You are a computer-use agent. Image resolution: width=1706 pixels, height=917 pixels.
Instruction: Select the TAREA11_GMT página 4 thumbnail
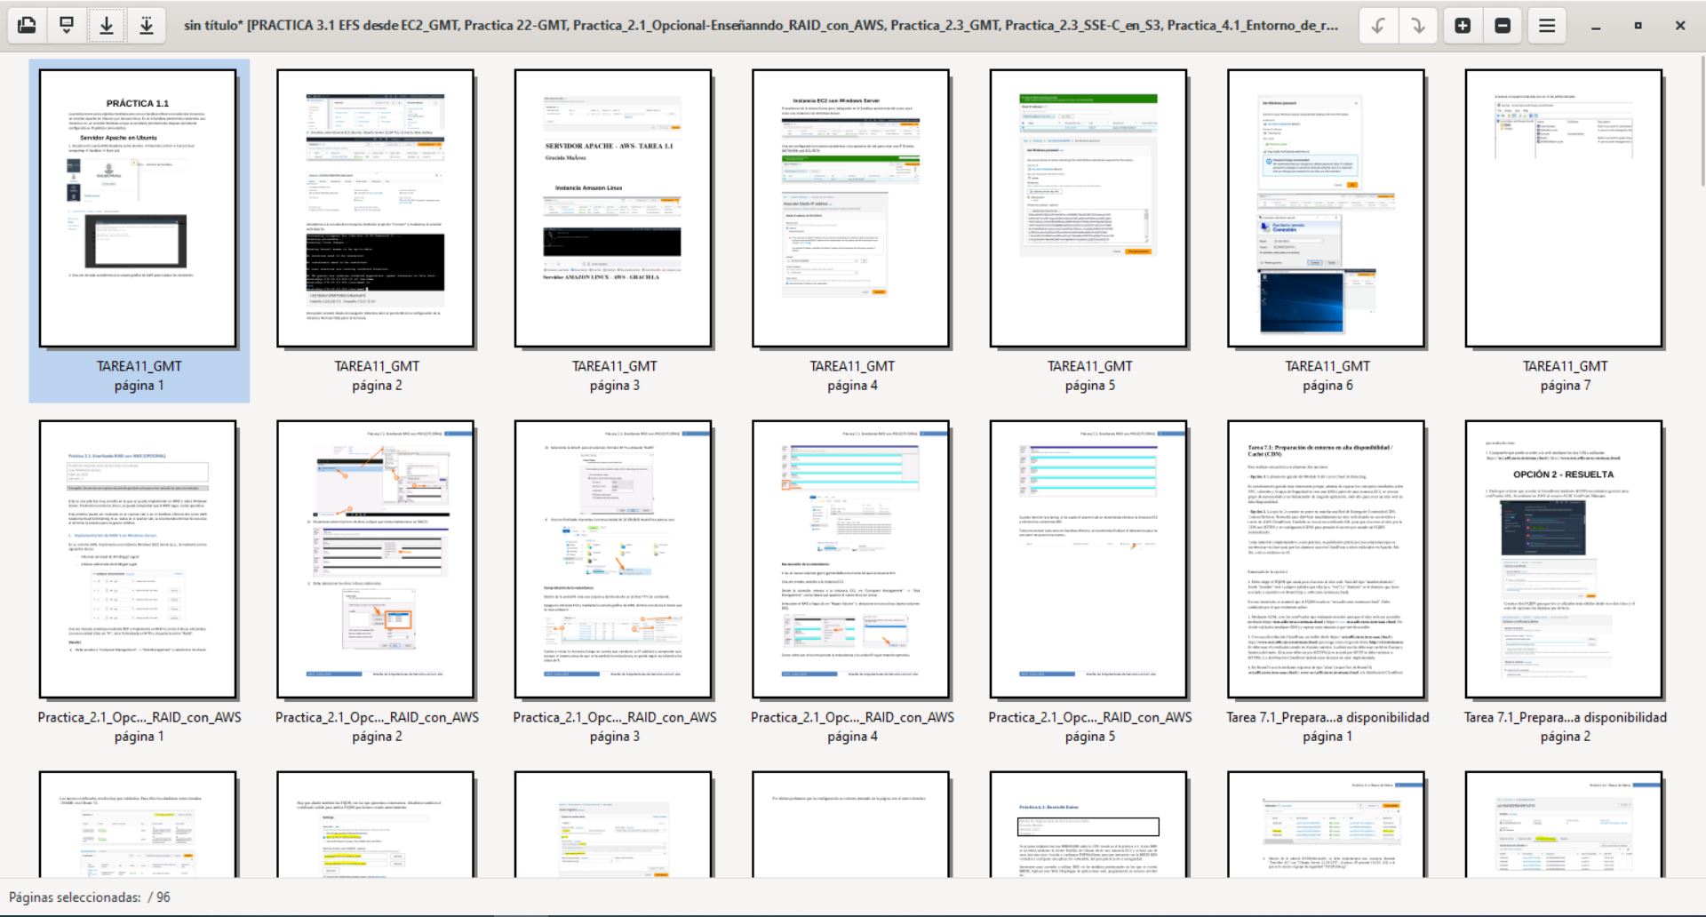point(850,208)
